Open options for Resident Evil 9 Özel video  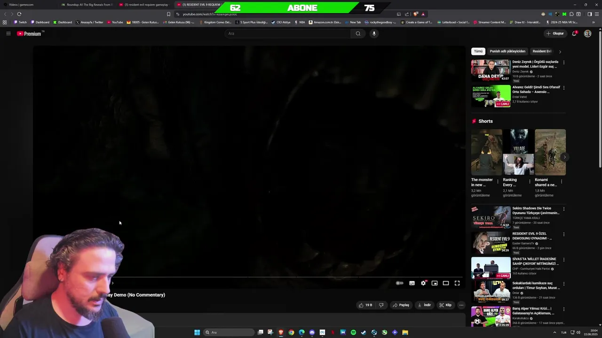[x=564, y=234]
